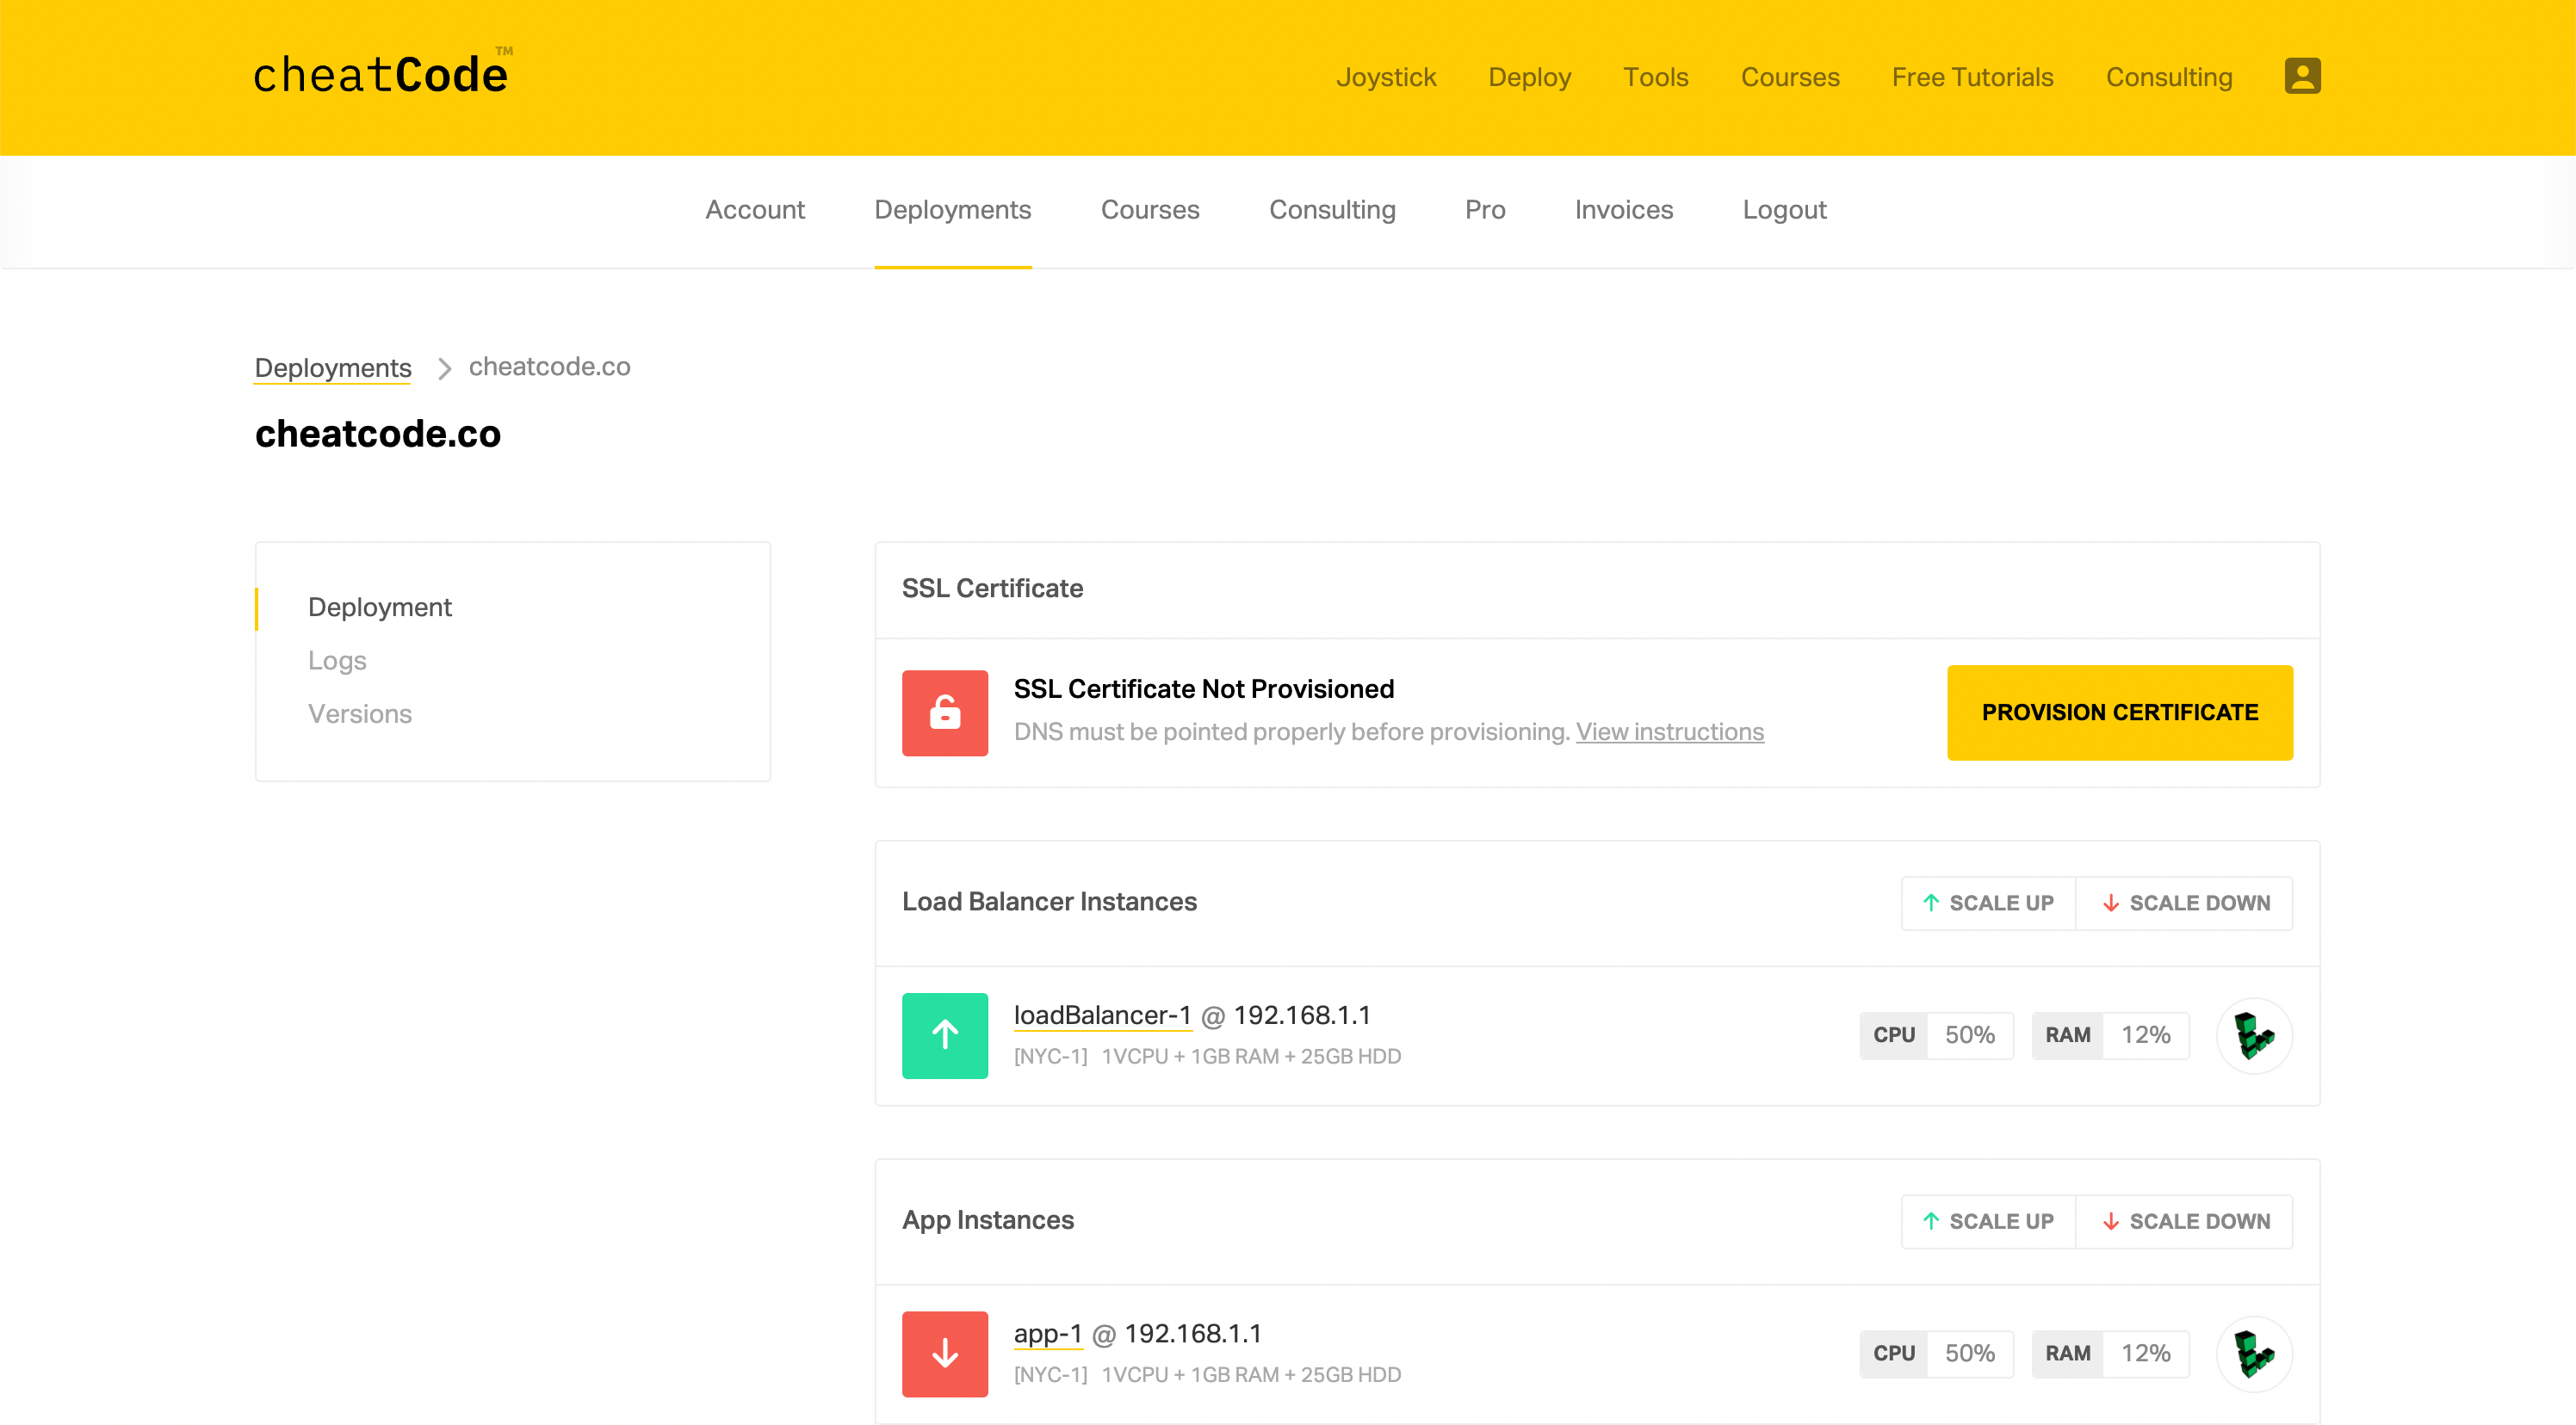Open the View instructions link

pyautogui.click(x=1670, y=731)
